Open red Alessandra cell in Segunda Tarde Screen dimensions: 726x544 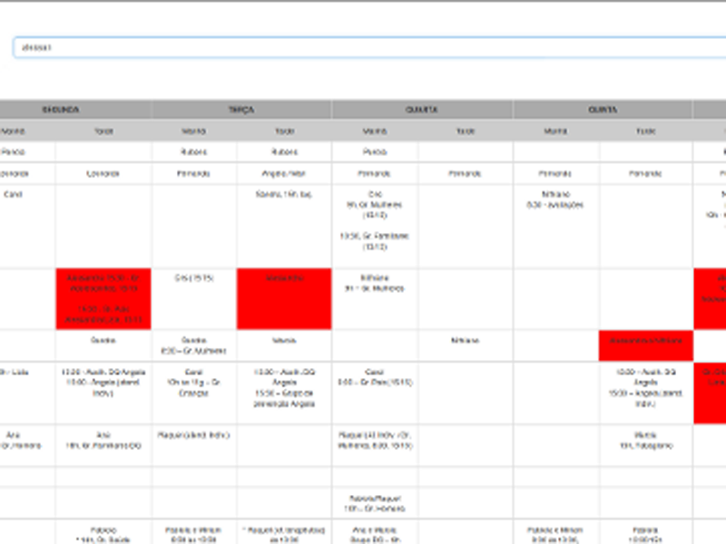pyautogui.click(x=103, y=298)
